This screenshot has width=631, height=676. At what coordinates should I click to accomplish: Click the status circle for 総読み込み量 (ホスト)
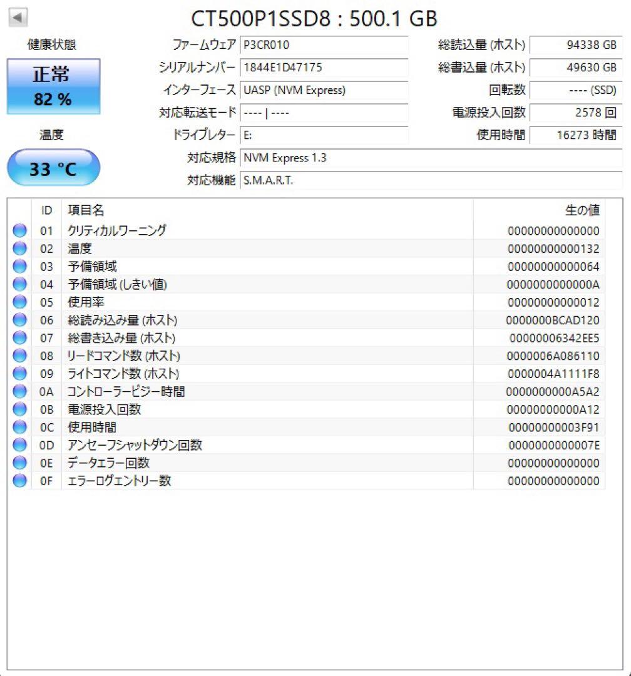coord(20,320)
